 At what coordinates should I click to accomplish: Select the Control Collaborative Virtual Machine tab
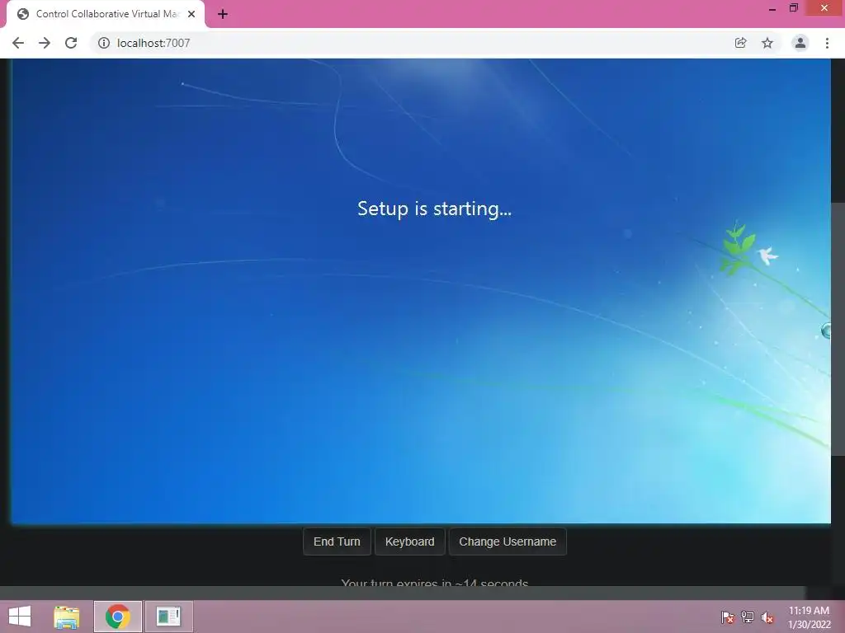106,14
